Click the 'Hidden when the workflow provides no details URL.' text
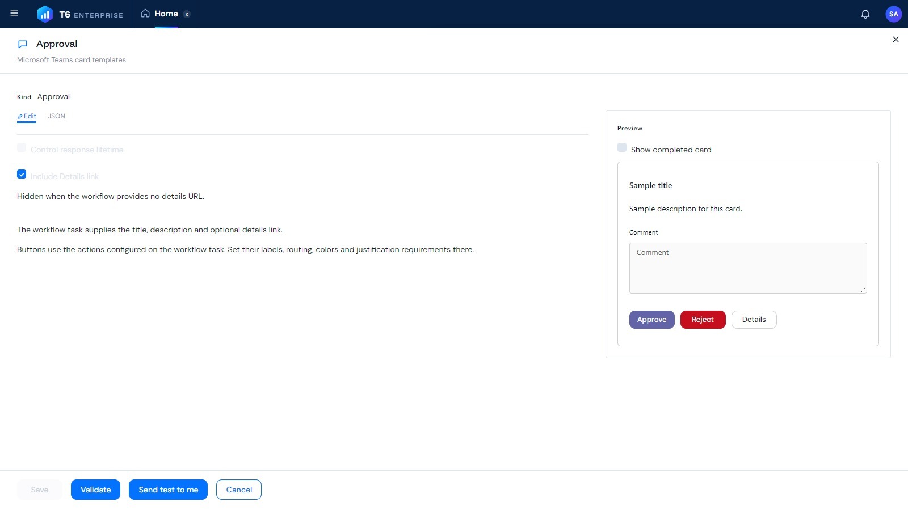Image resolution: width=908 pixels, height=510 pixels. (x=111, y=196)
